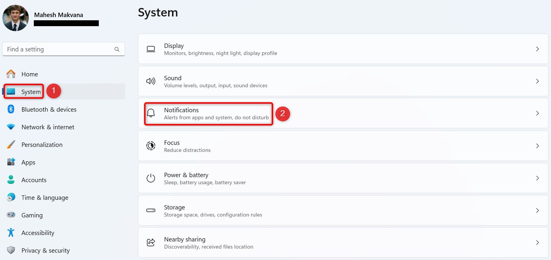Open Privacy & security settings
This screenshot has width=551, height=260.
[64, 250]
